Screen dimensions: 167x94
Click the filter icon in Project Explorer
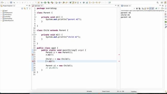coord(27,9)
